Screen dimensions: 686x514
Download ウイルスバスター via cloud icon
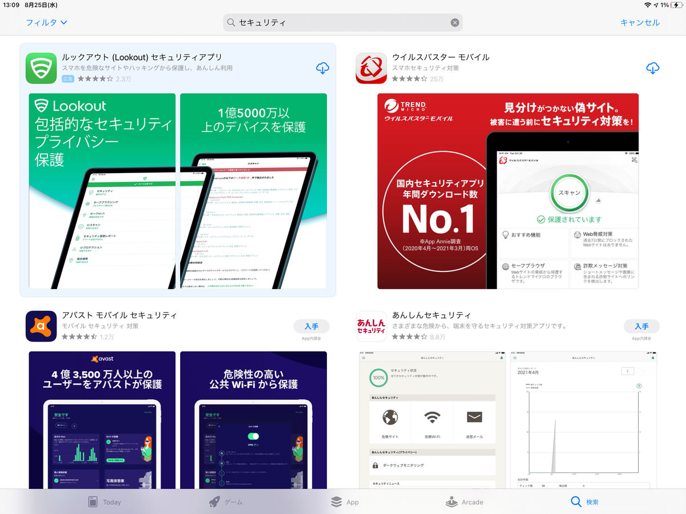(x=652, y=69)
